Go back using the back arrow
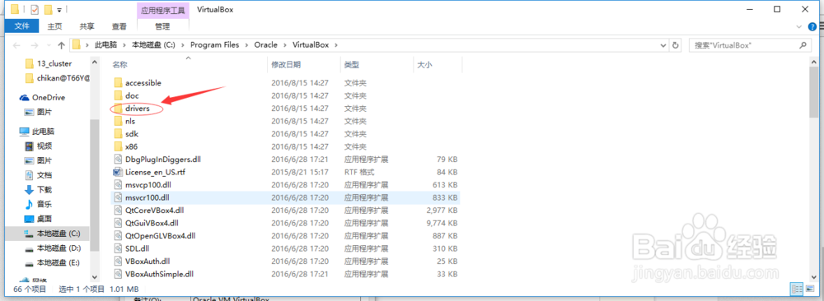This screenshot has height=301, width=824. pyautogui.click(x=16, y=45)
